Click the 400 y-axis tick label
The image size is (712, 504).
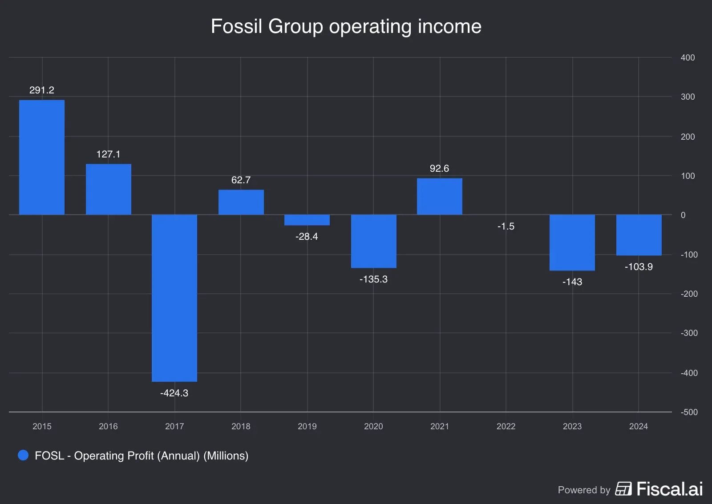click(x=688, y=57)
